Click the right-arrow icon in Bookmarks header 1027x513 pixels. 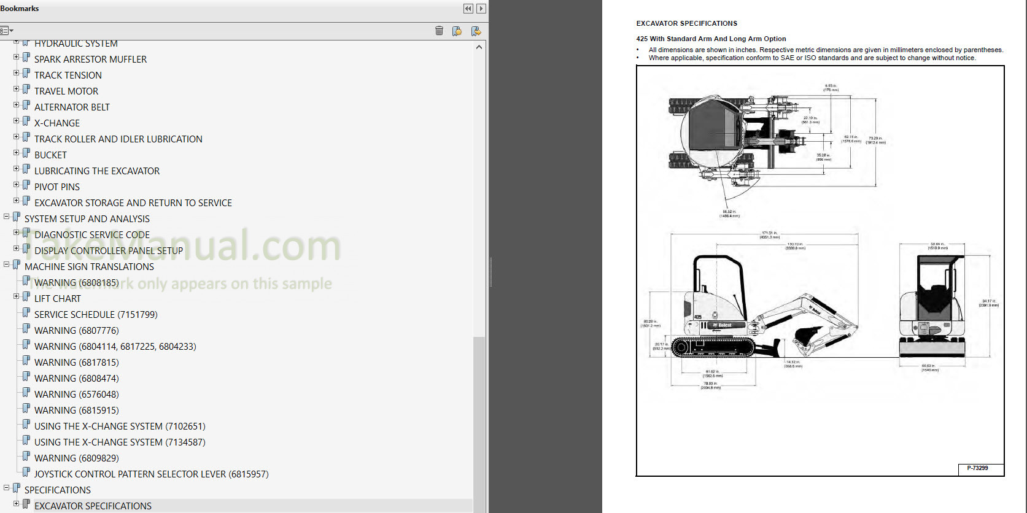point(481,9)
